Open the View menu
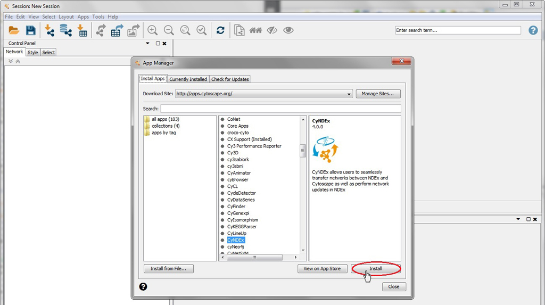Image resolution: width=545 pixels, height=305 pixels. pos(34,17)
